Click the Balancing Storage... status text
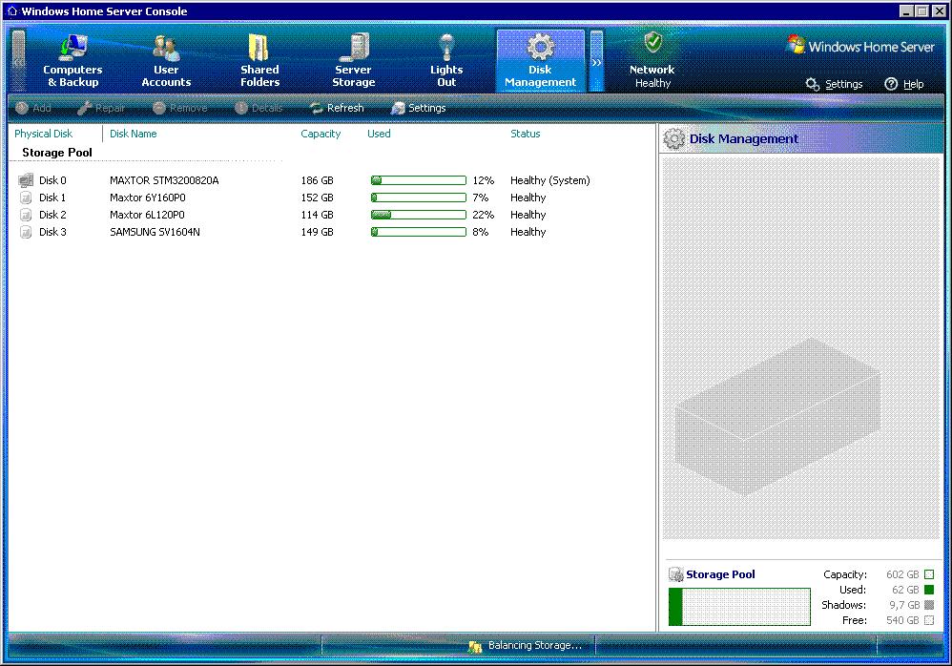This screenshot has width=952, height=666. 535,645
